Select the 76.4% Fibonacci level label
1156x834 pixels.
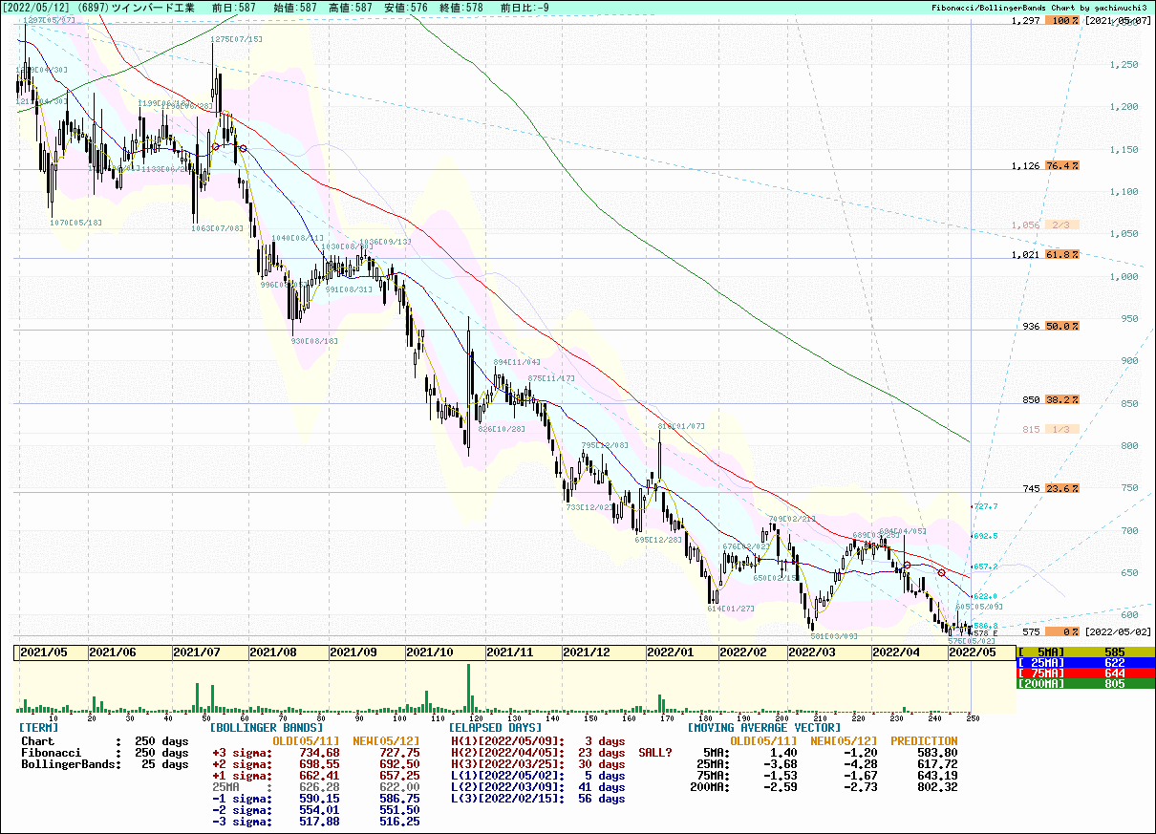tap(1061, 165)
